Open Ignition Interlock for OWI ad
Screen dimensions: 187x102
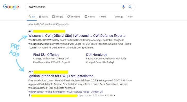(x=61, y=76)
